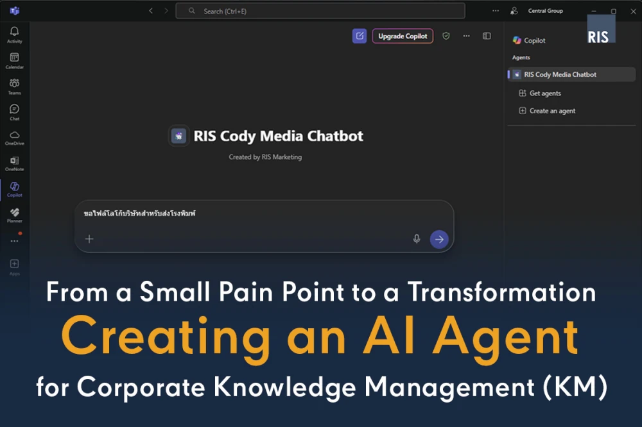Go forward with the right arrow
The width and height of the screenshot is (642, 427).
[166, 11]
